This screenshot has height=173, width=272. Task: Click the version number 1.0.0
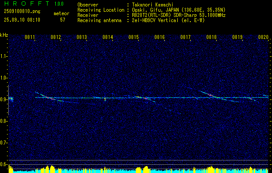[x=59, y=4]
